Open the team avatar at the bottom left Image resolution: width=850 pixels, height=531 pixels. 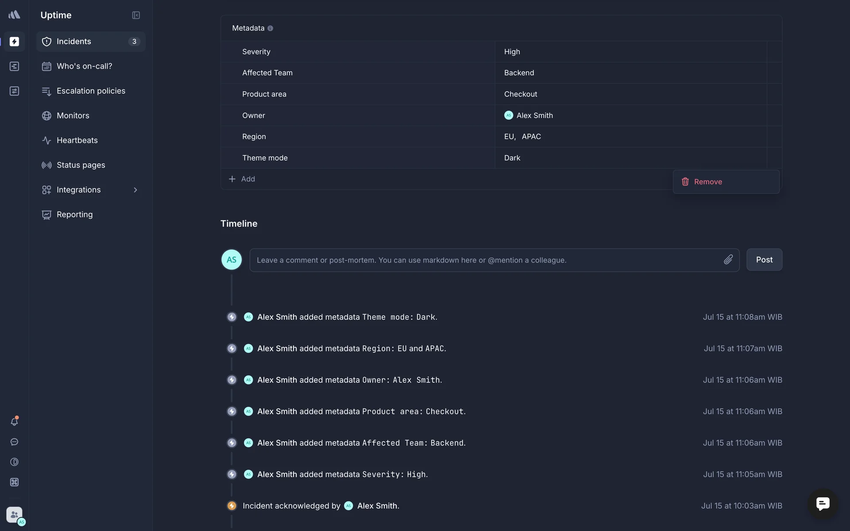tap(15, 515)
